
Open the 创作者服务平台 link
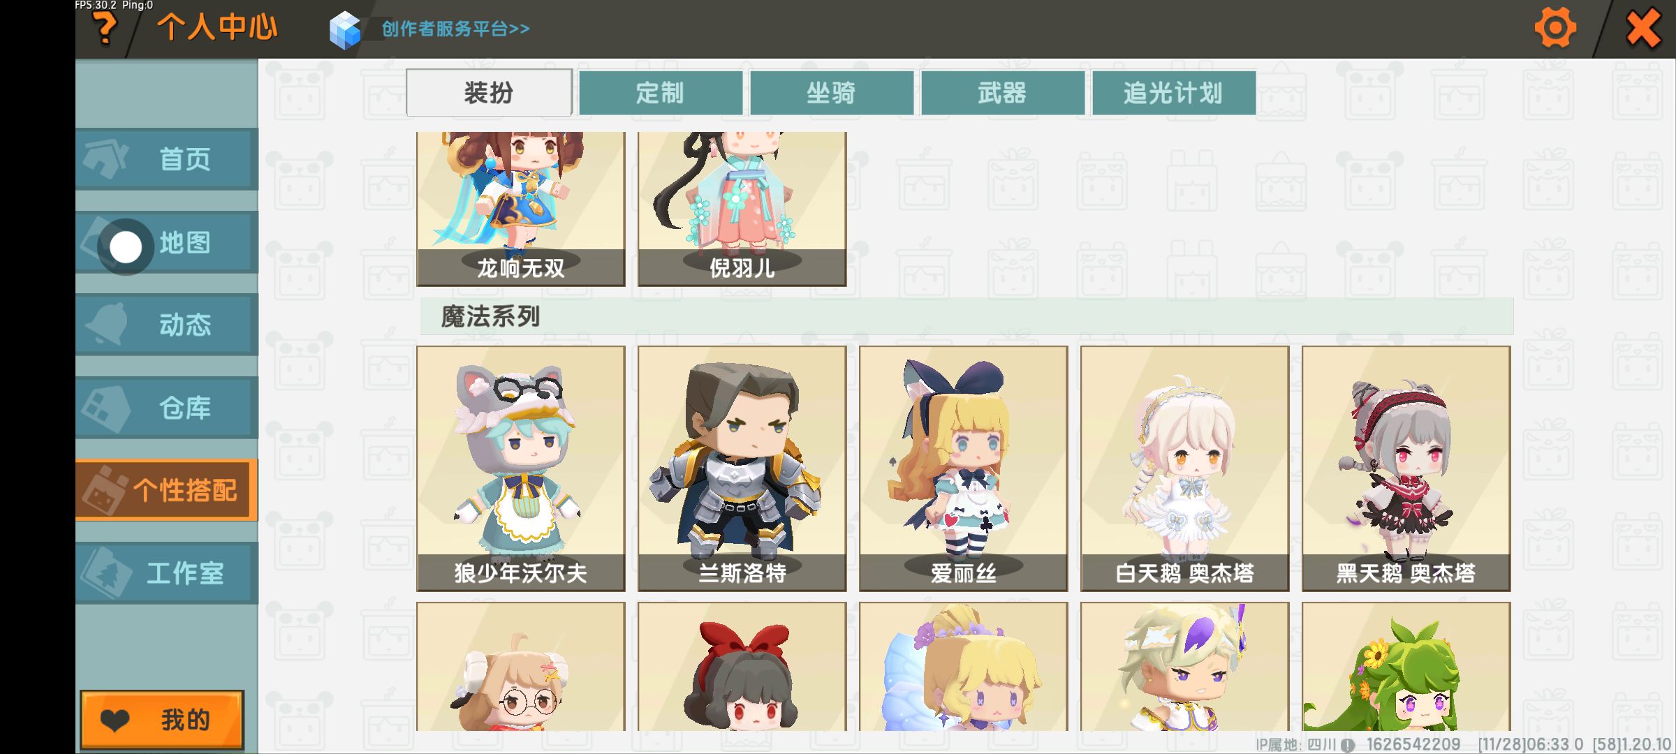click(455, 29)
